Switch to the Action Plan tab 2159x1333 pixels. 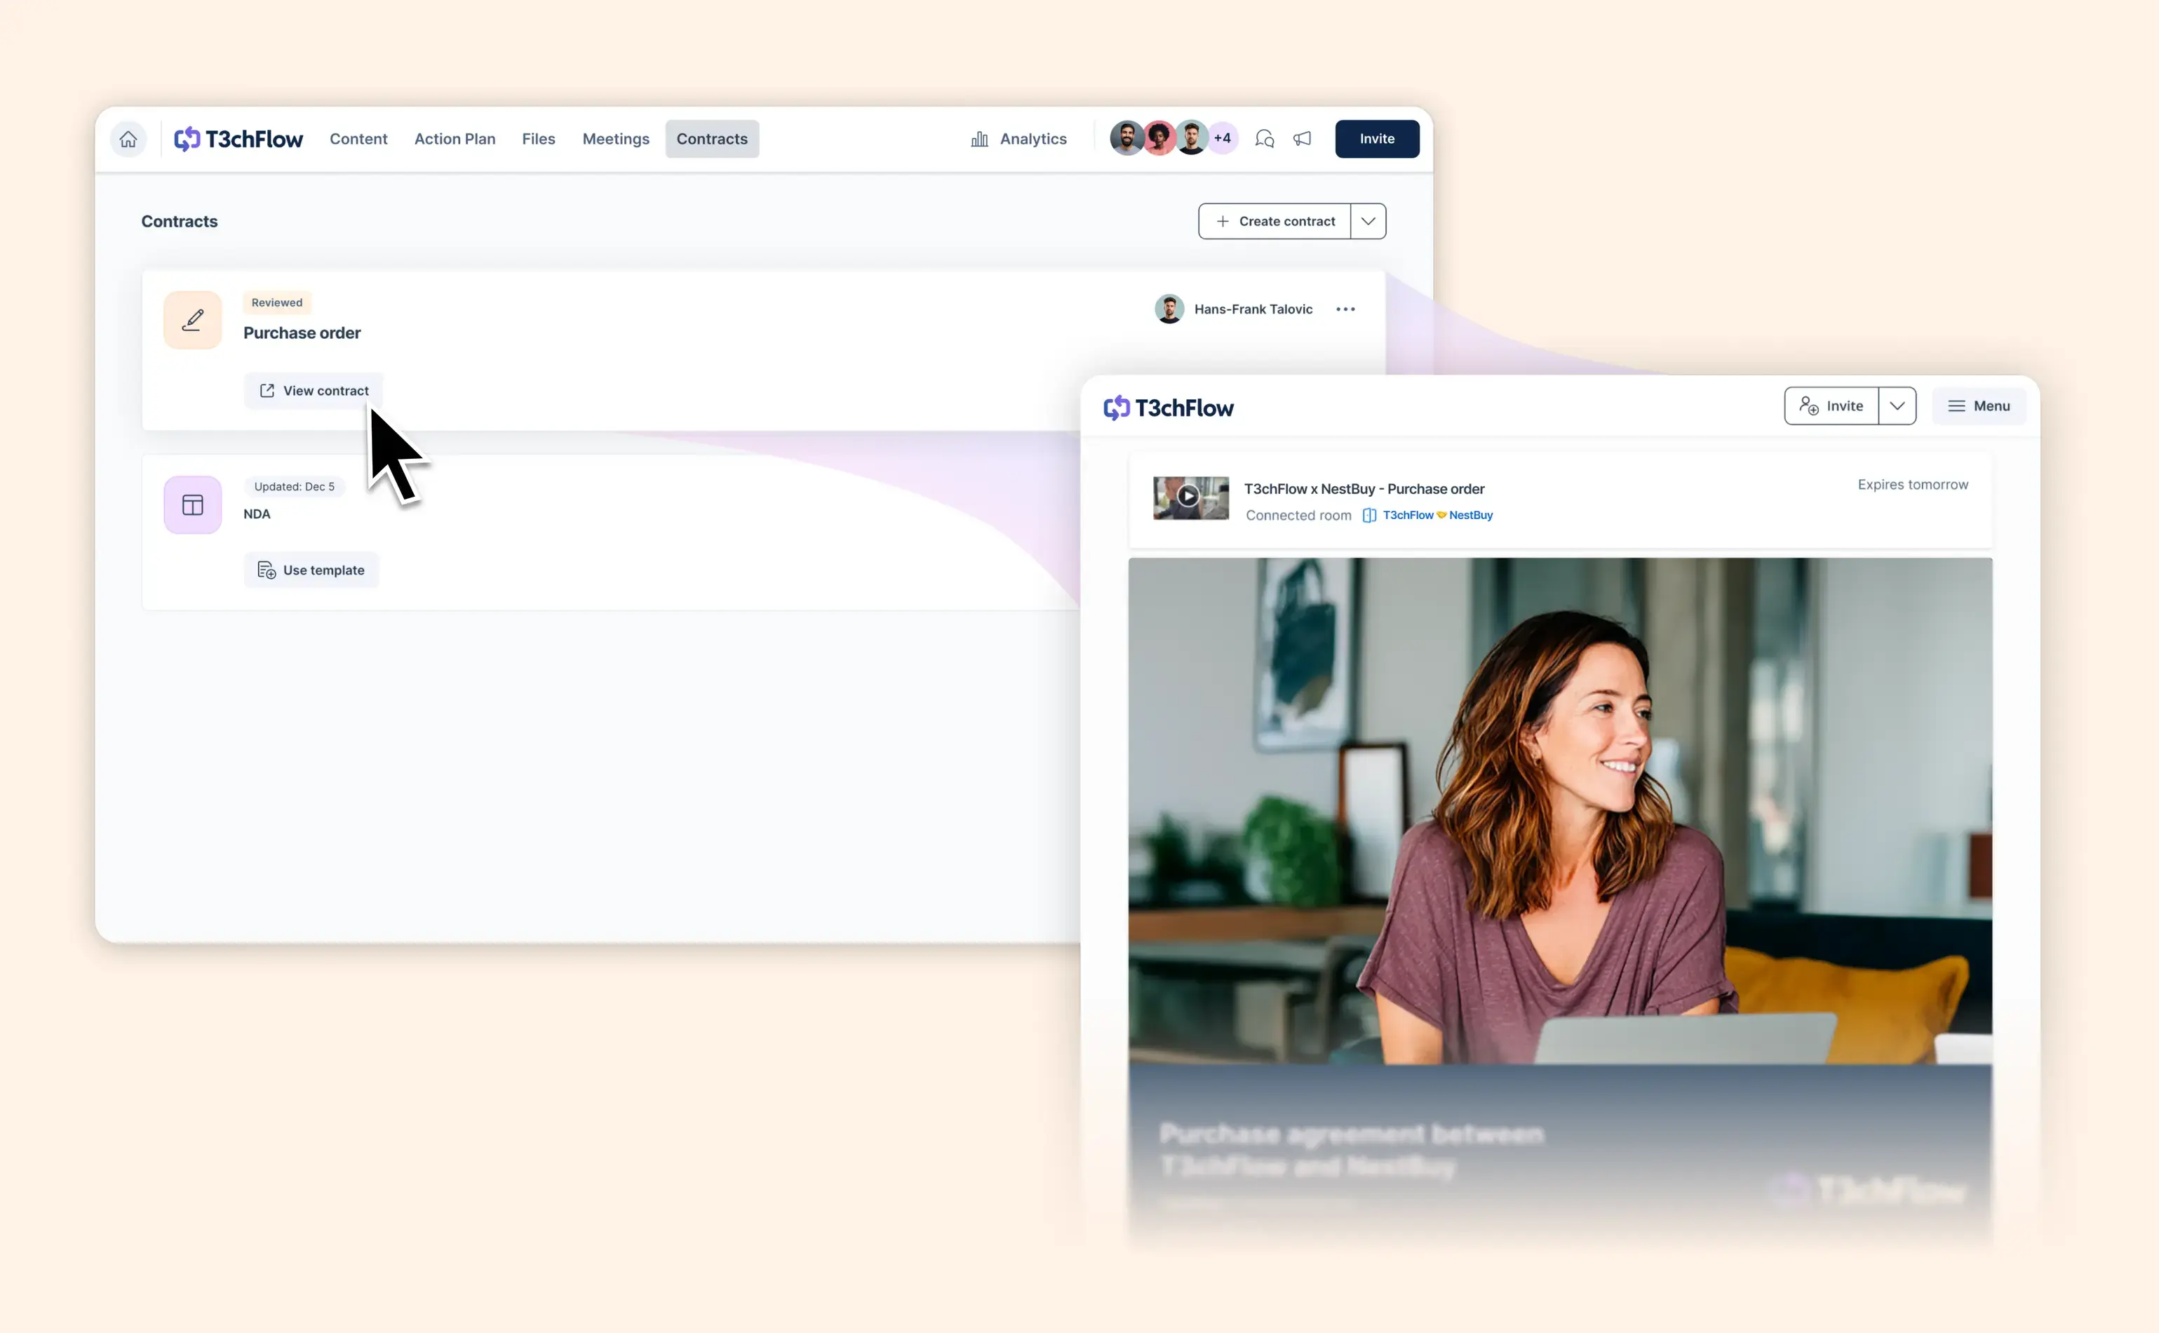455,140
